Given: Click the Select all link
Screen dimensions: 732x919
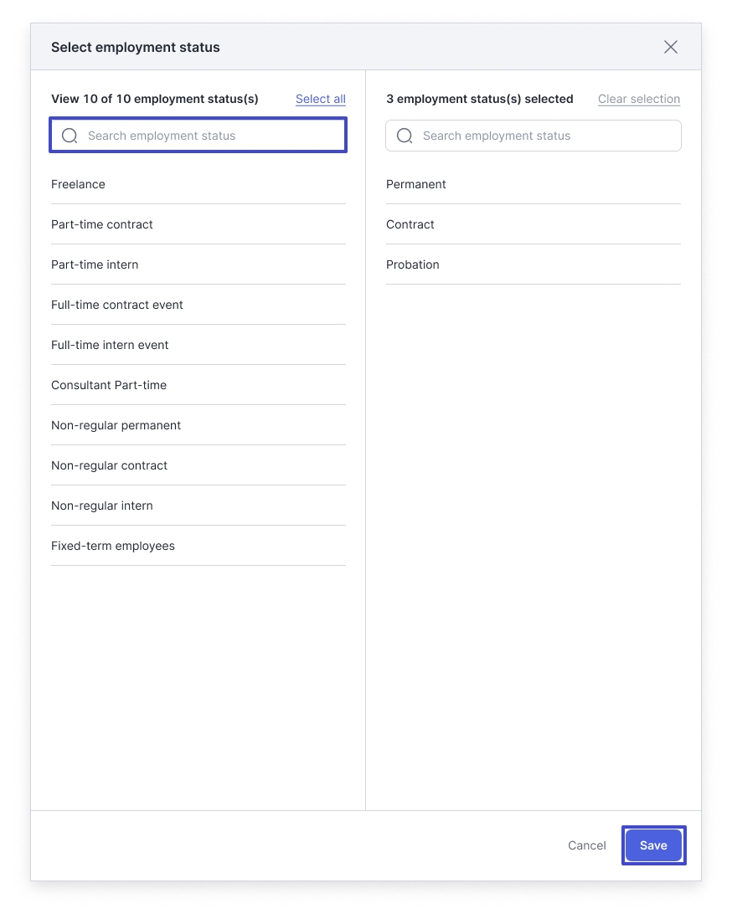Looking at the screenshot, I should [x=320, y=99].
